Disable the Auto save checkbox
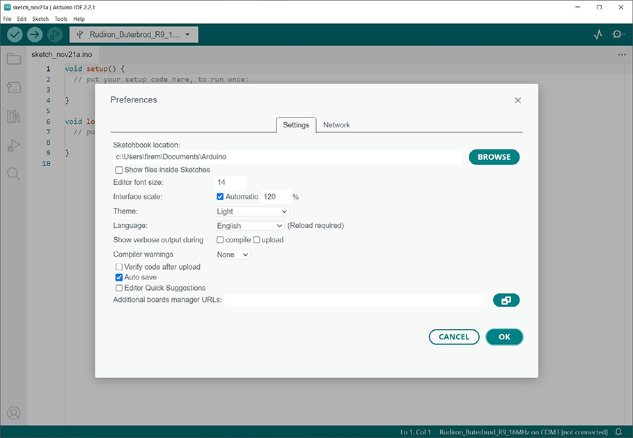Screen dimensions: 633x438 pyautogui.click(x=119, y=277)
